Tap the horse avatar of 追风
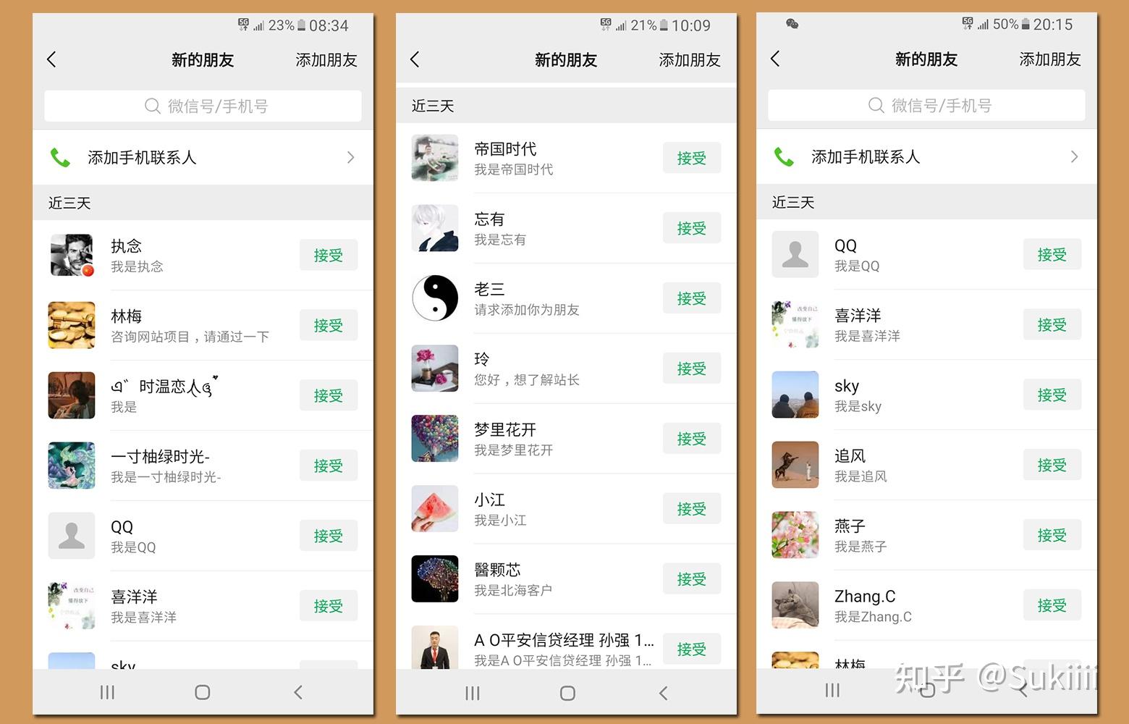This screenshot has width=1129, height=724. [x=795, y=465]
